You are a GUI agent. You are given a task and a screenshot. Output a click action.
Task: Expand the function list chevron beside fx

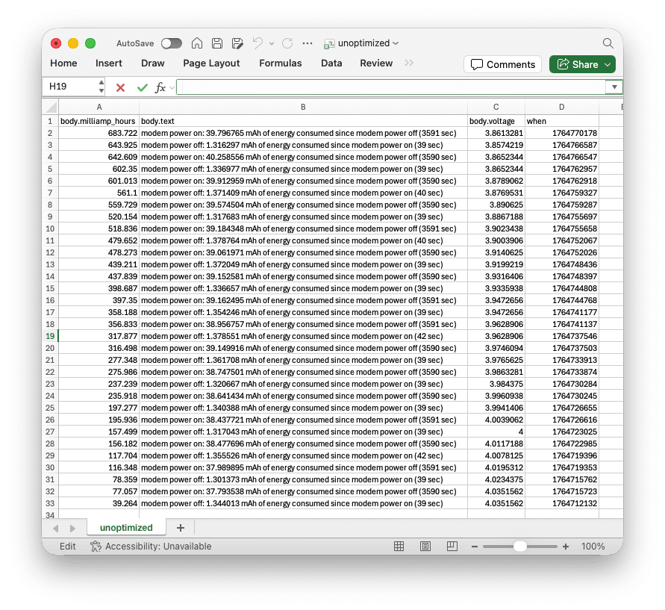[172, 88]
